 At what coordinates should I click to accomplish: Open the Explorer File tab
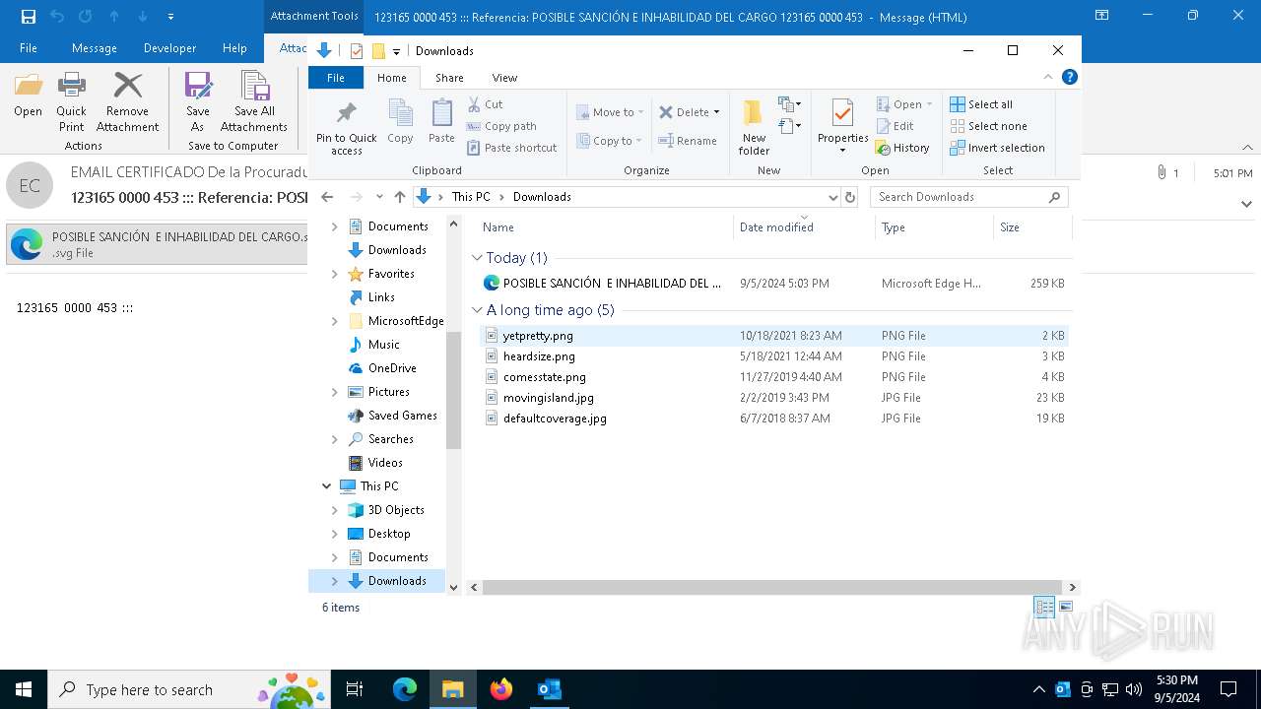(336, 78)
